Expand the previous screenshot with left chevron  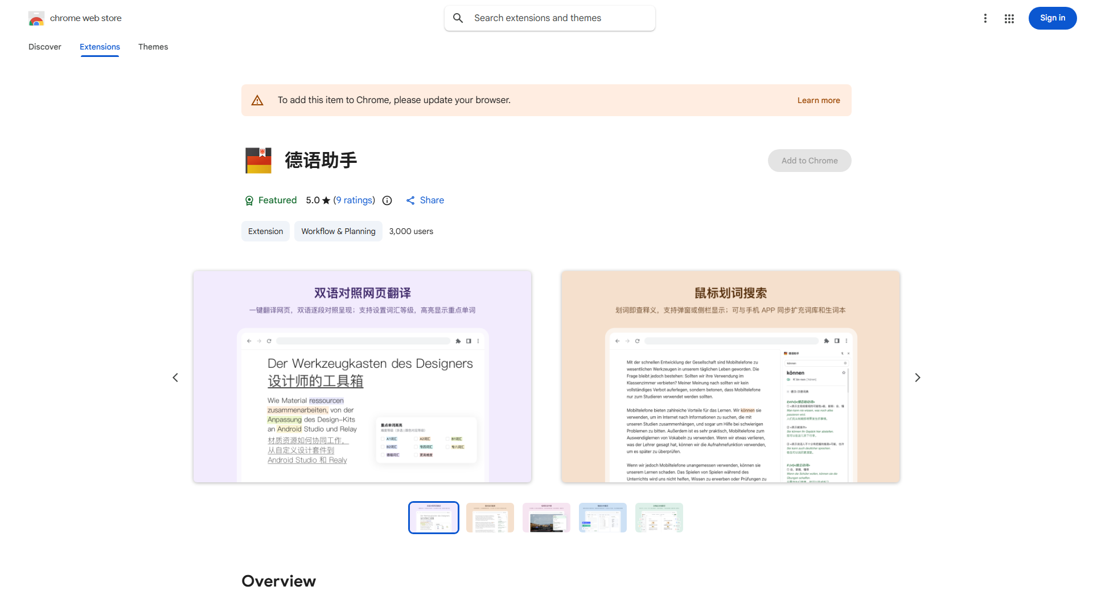coord(175,377)
